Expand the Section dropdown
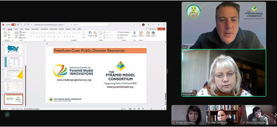The height and width of the screenshot is (127, 277). tap(23, 38)
